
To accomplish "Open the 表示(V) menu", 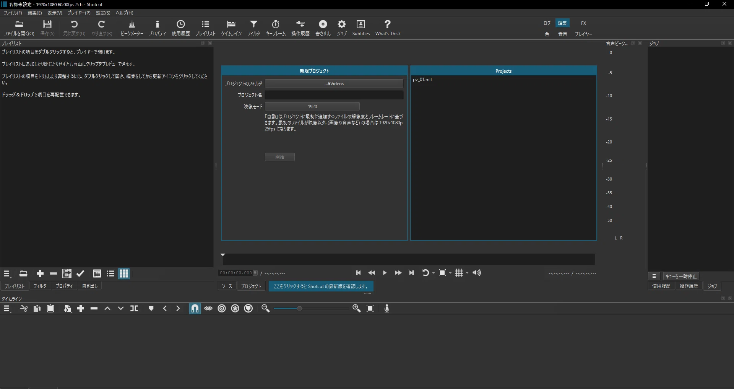I will [x=54, y=13].
